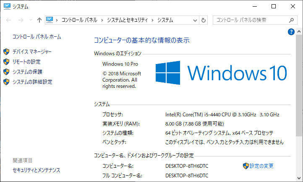Close the システム window
303x182 pixels.
tap(293, 6)
